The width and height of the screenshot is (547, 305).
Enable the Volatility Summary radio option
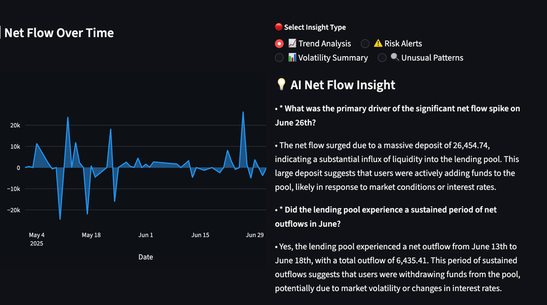pos(279,58)
